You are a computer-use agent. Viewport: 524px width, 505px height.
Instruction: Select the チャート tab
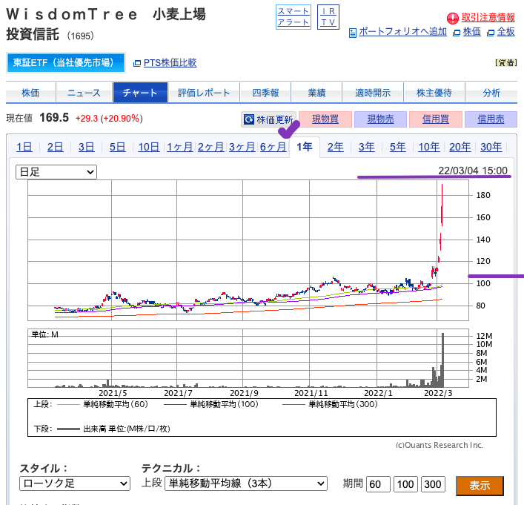pyautogui.click(x=140, y=93)
